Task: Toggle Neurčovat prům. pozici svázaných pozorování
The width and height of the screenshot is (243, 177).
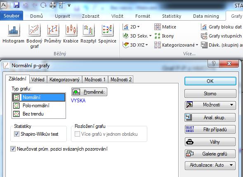Action: tap(13, 149)
